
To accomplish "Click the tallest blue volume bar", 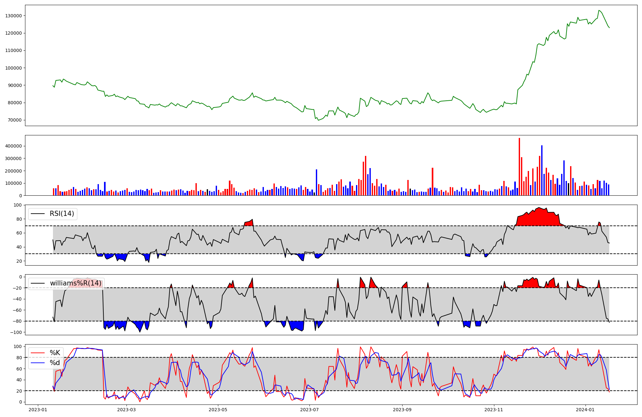I will pos(542,170).
